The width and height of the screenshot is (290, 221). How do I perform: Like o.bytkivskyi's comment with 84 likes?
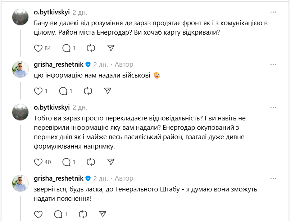(x=38, y=48)
